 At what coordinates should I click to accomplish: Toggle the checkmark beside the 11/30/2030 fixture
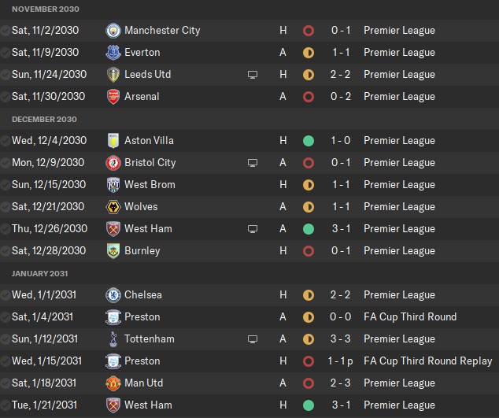pyautogui.click(x=6, y=97)
